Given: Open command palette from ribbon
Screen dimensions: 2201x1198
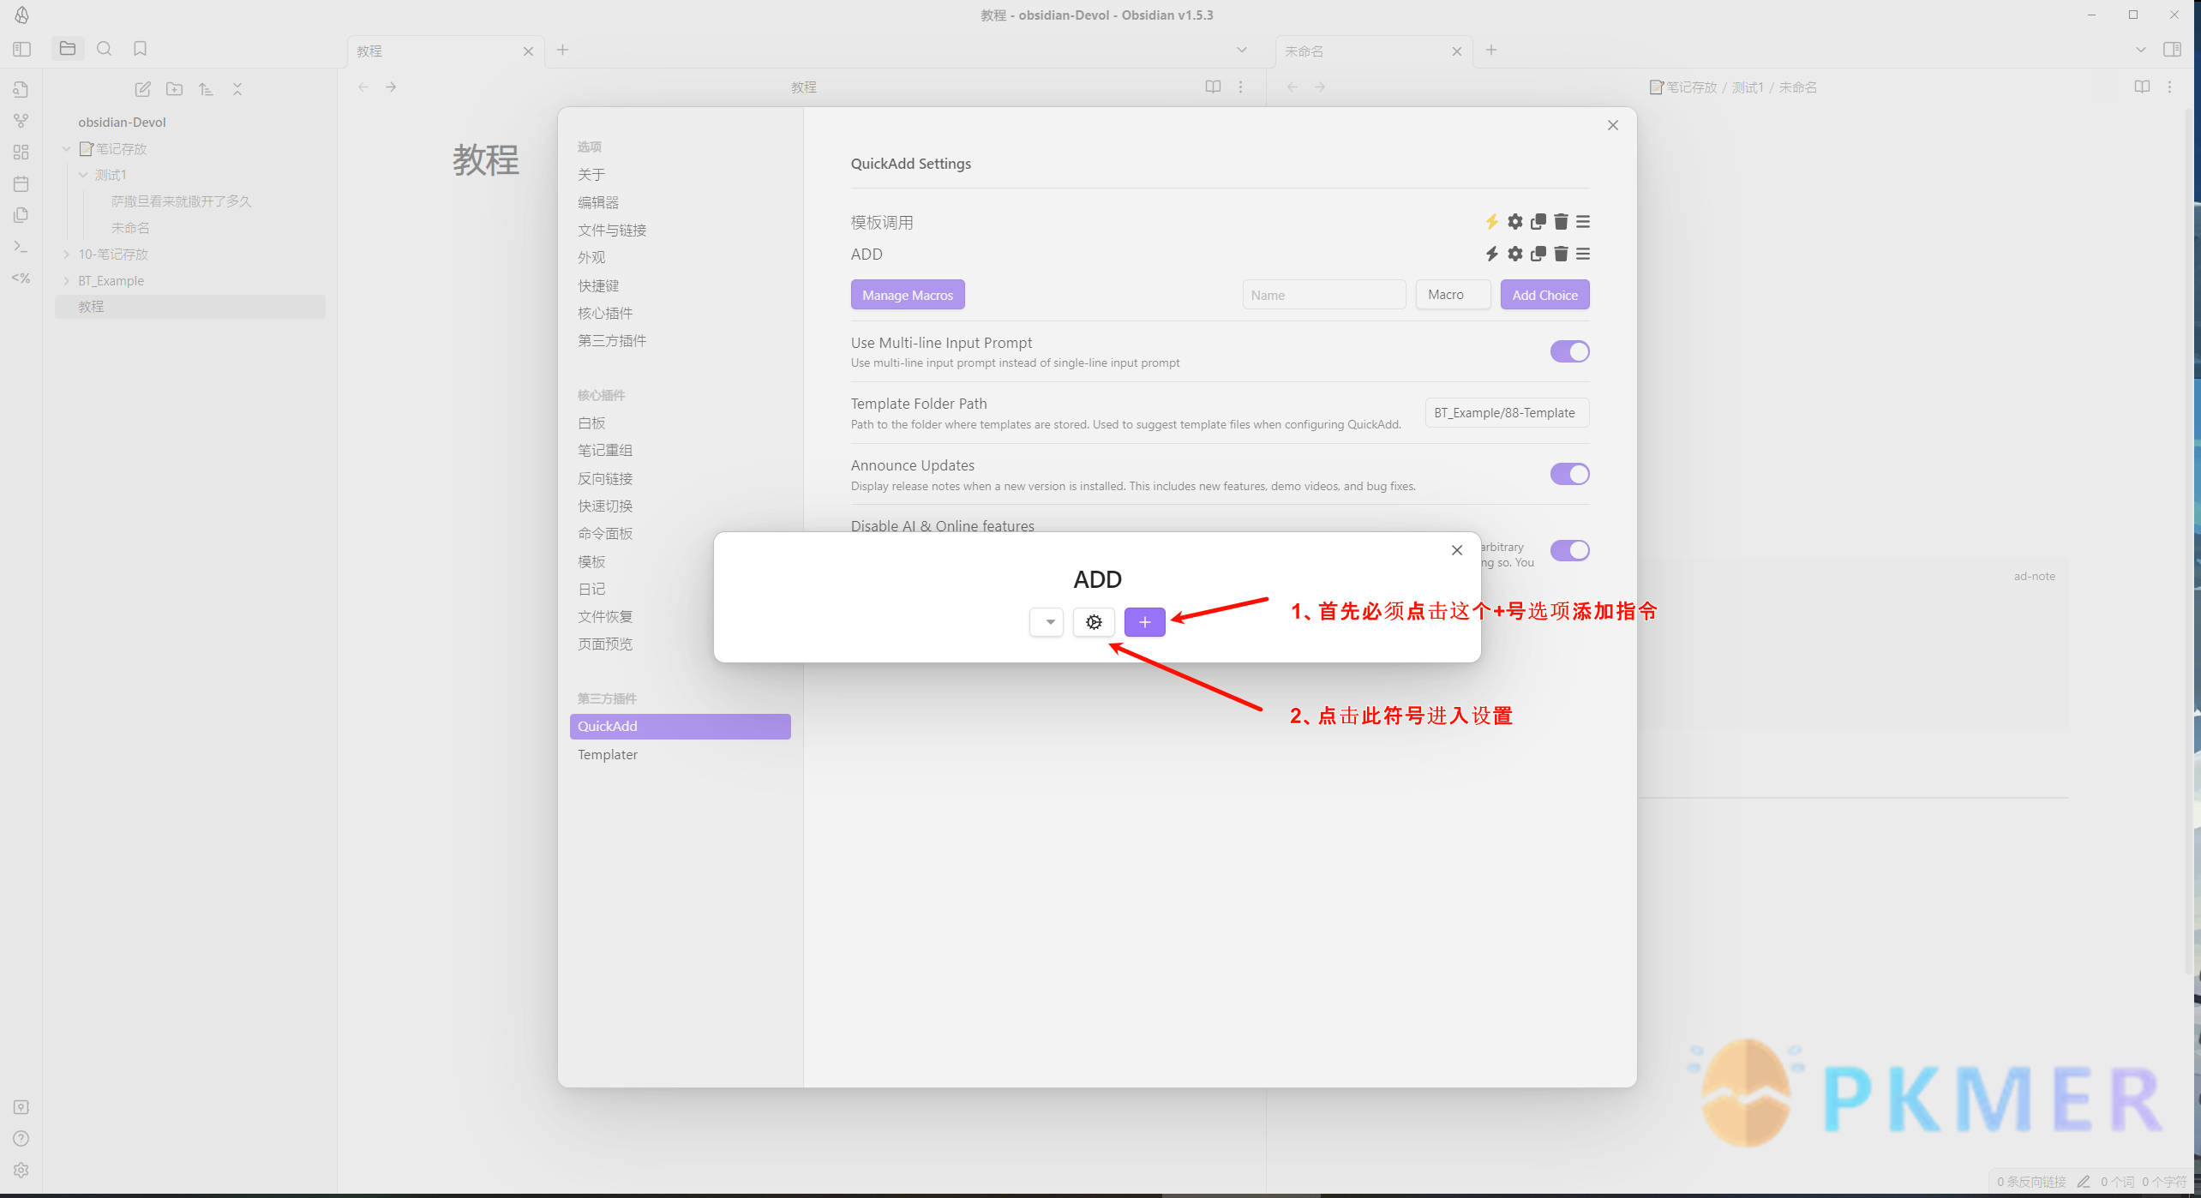Looking at the screenshot, I should (21, 247).
